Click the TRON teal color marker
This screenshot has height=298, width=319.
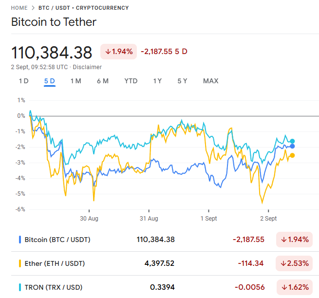pos(20,287)
